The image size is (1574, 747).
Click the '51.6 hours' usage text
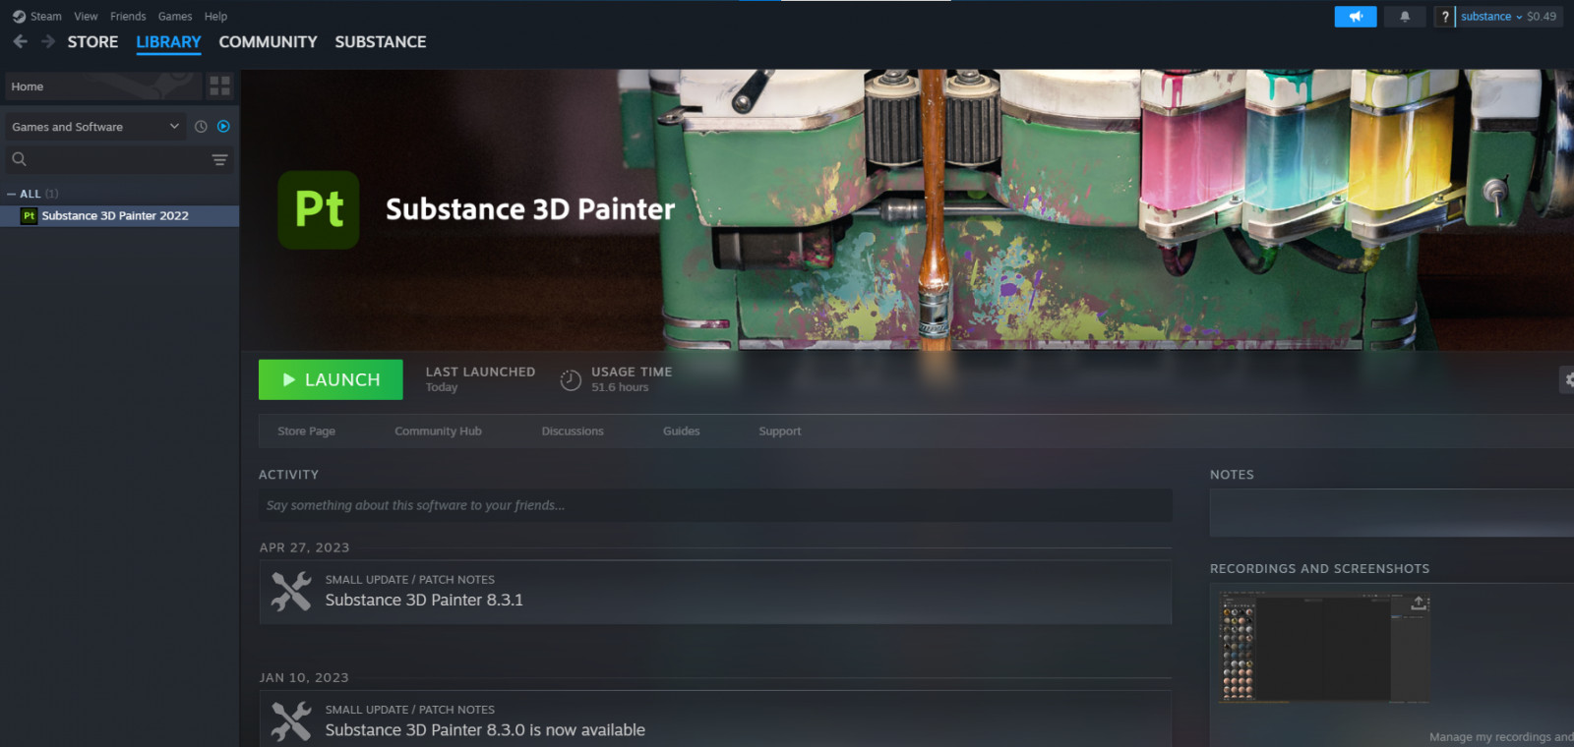[x=620, y=387]
